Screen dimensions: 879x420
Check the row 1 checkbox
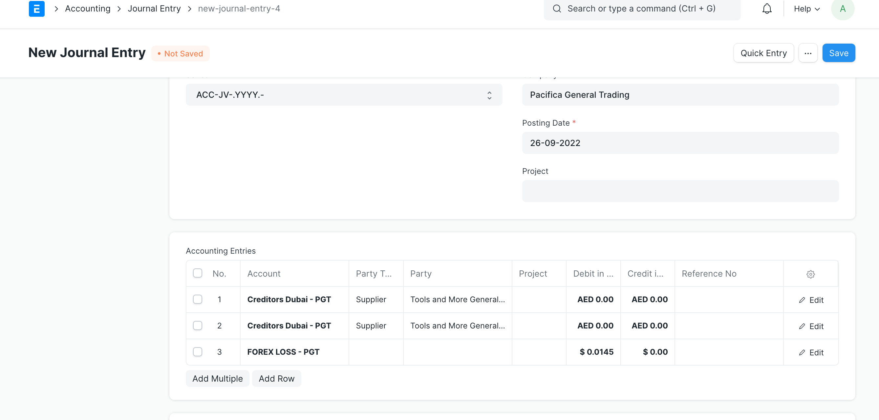tap(198, 299)
